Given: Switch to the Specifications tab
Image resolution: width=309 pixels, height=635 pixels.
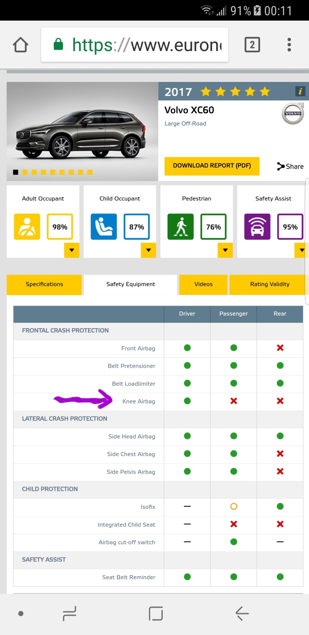Looking at the screenshot, I should pos(44,284).
